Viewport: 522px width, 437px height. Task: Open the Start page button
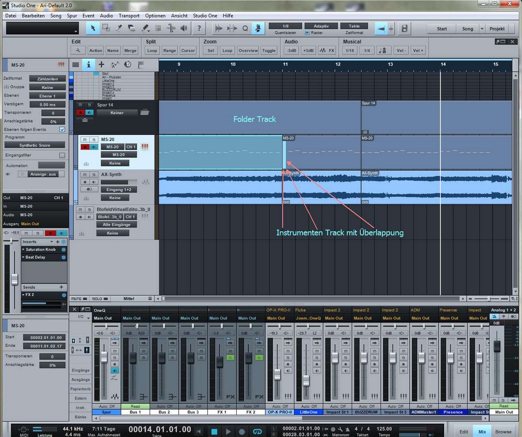coord(442,29)
